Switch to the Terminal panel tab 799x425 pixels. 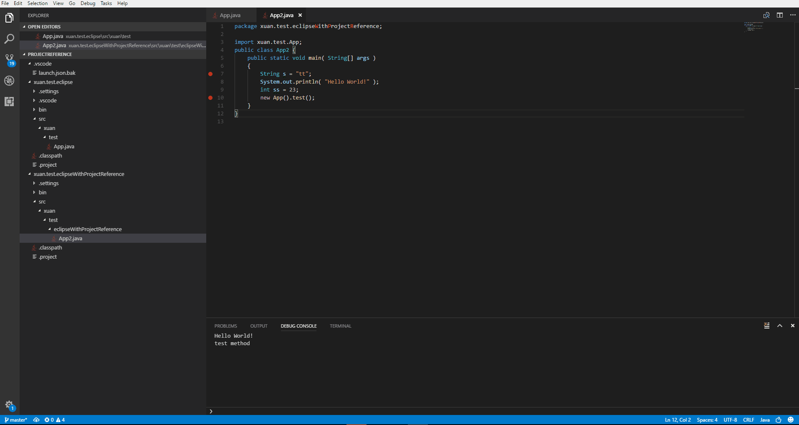(x=340, y=326)
